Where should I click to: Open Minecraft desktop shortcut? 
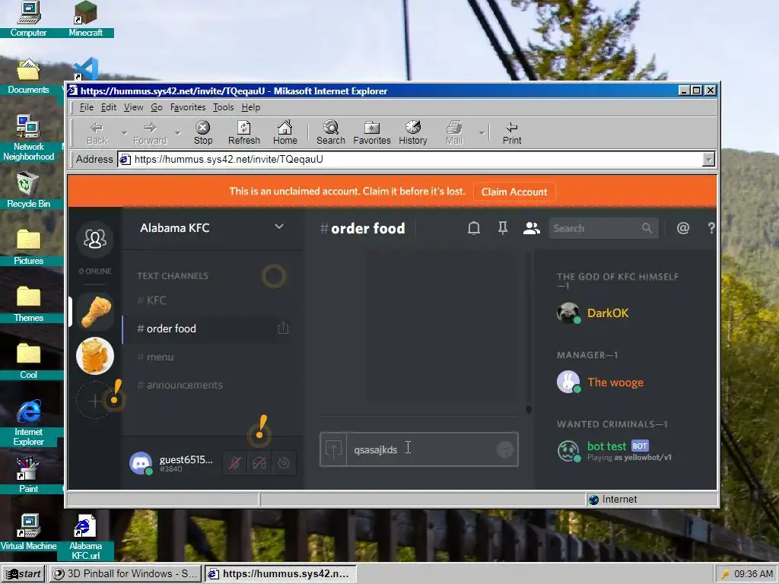pos(85,19)
